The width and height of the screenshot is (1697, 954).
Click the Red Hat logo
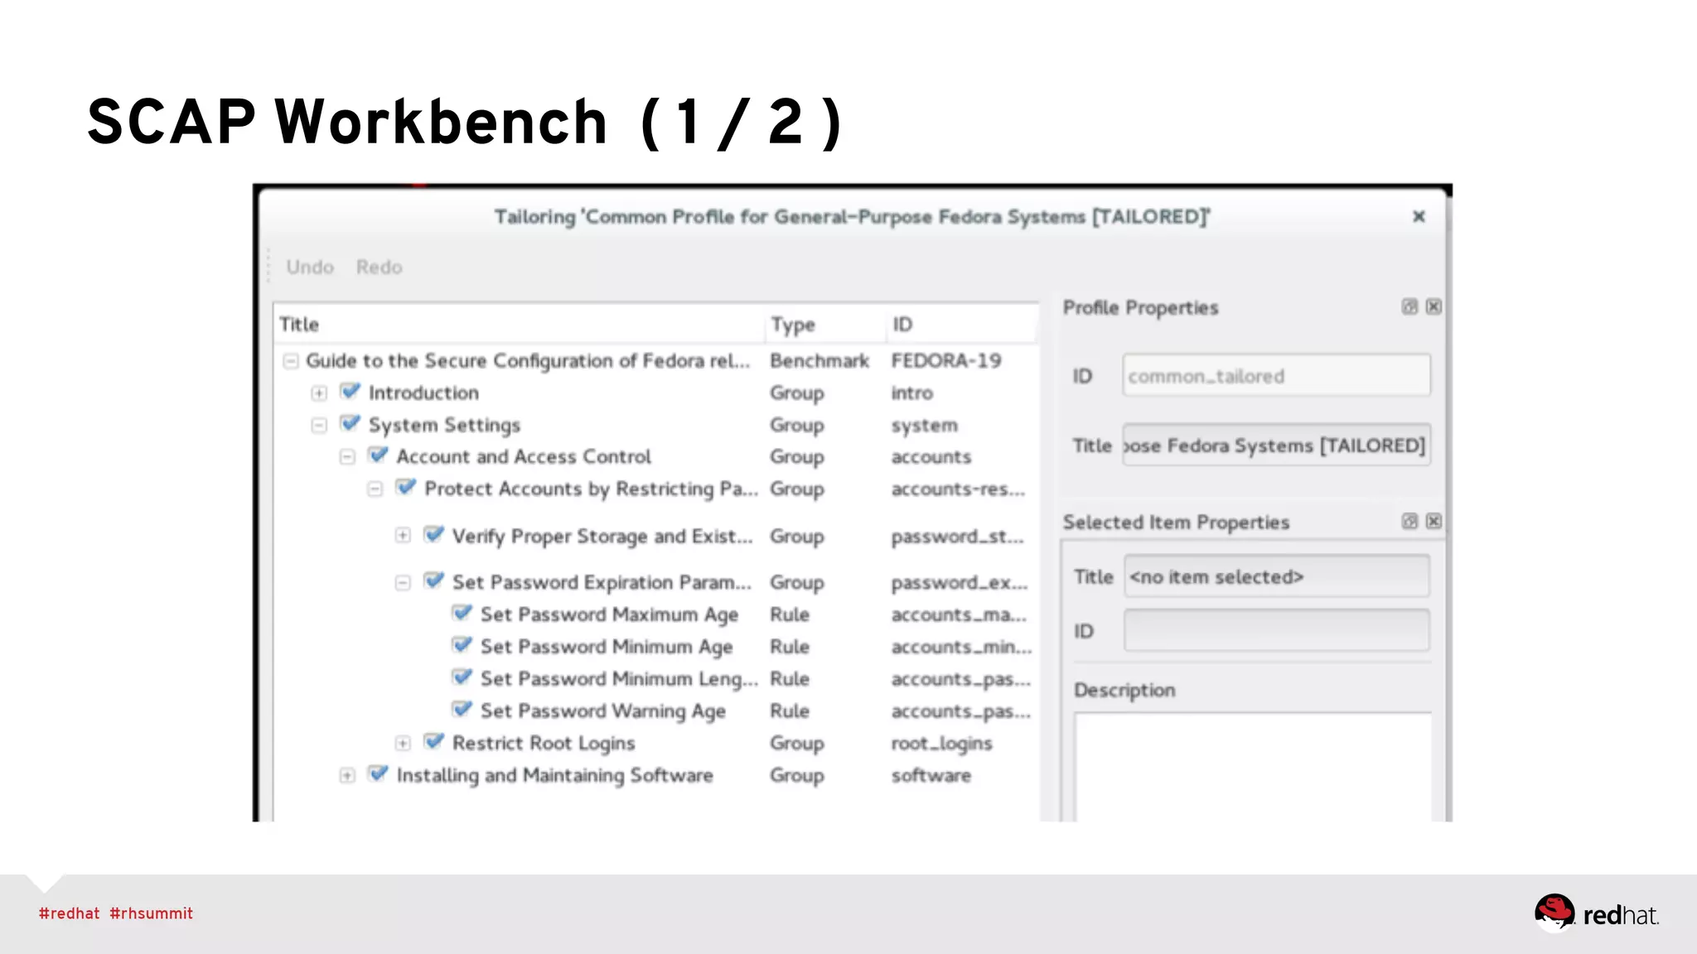click(1597, 913)
